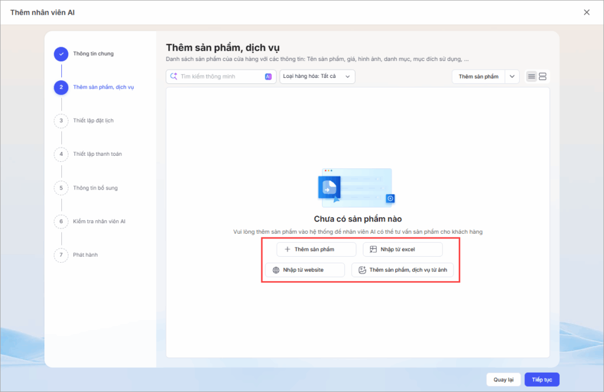Screen dimensions: 604x392
Task: Switch to card grid view layout
Action: 543,77
